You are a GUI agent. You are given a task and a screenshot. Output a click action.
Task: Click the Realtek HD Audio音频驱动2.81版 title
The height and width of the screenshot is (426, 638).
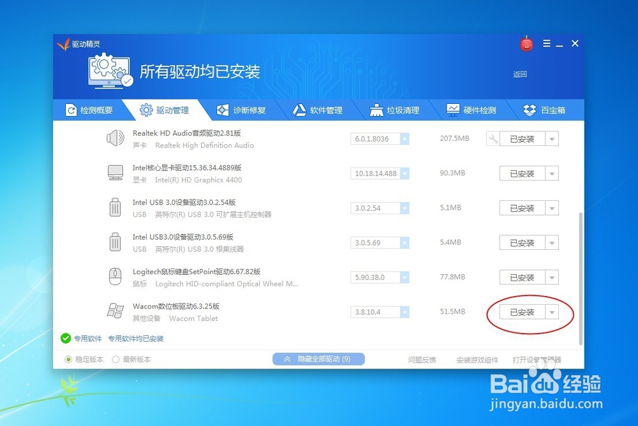coord(187,133)
